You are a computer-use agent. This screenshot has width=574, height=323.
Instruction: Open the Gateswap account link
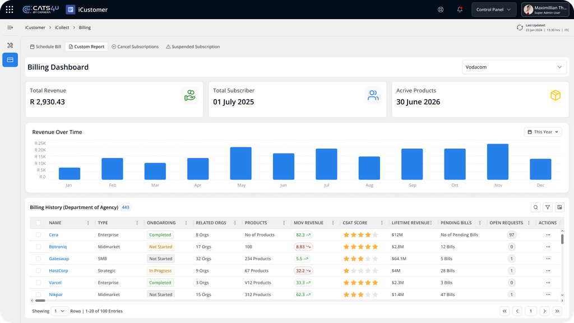coord(59,259)
